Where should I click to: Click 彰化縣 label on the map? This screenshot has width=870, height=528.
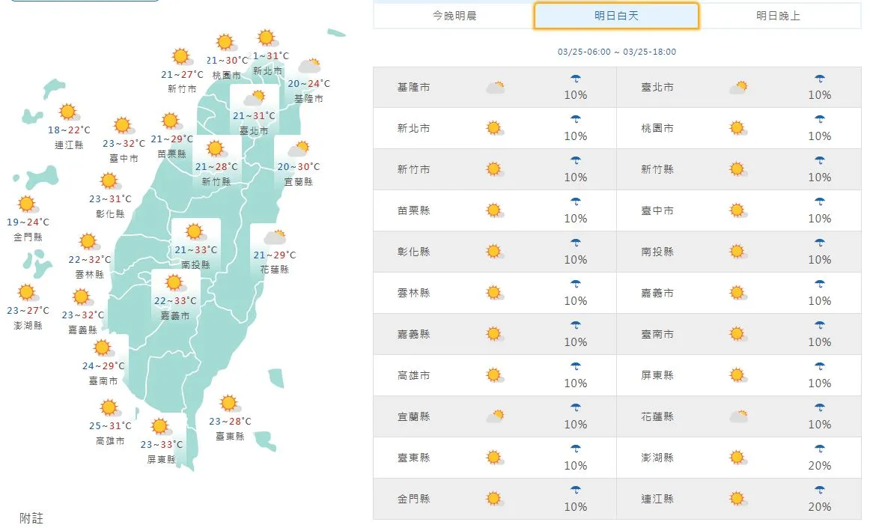click(110, 213)
